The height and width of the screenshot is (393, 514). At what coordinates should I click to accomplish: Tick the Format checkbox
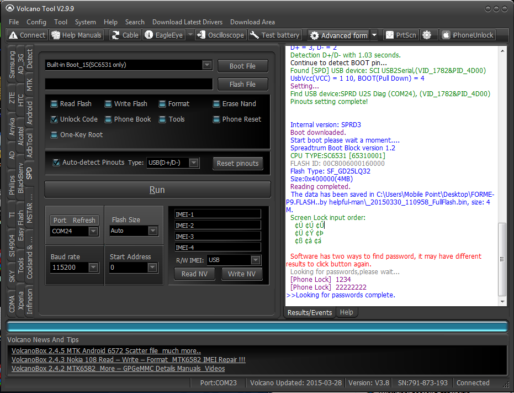[x=162, y=104]
